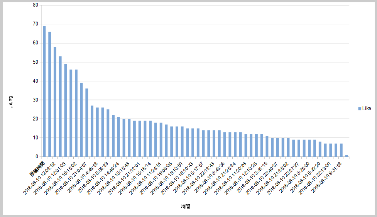Select the 2018-08-10 11:24:51 axis label

145,178
